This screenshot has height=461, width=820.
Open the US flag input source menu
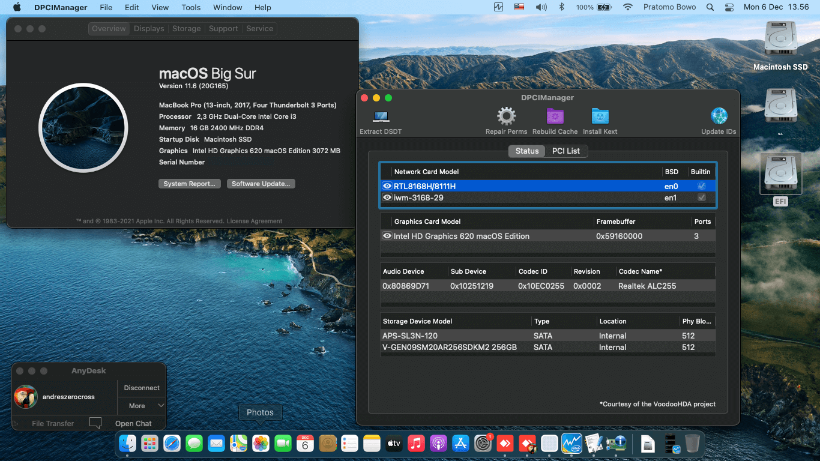519,7
